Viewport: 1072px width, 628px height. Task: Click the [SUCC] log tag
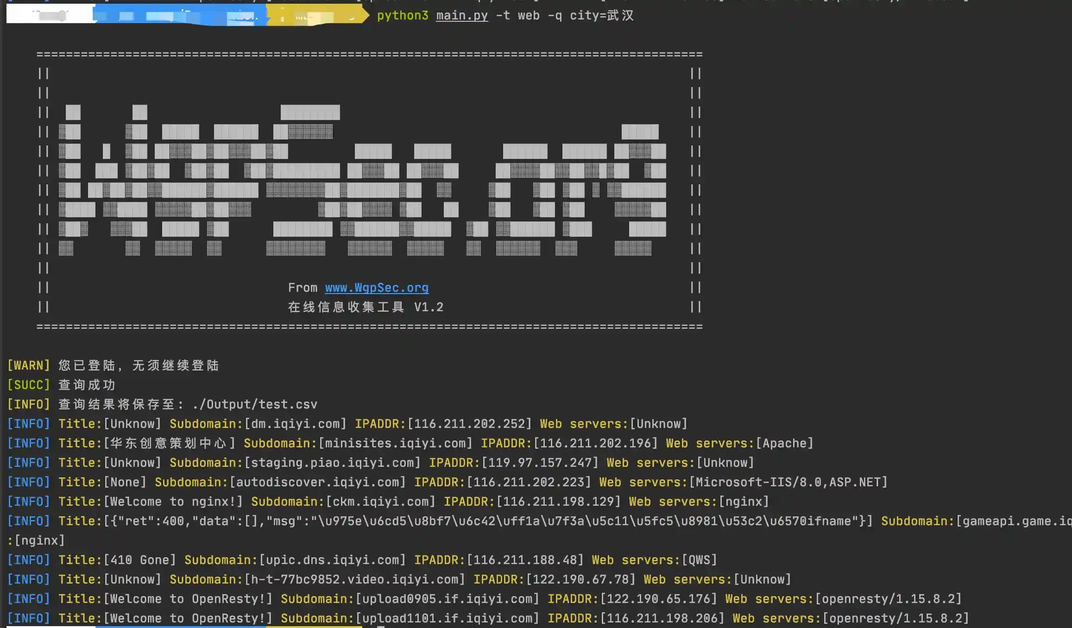pyautogui.click(x=29, y=385)
